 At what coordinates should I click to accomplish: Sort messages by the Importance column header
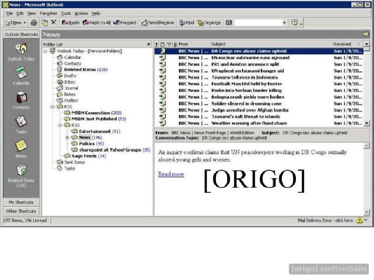coord(157,44)
